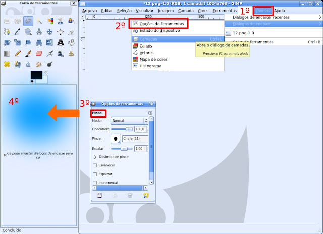Open Diálogos de encaixe recentes submenu
Screen dimensions: 323x234
(x=274, y=17)
